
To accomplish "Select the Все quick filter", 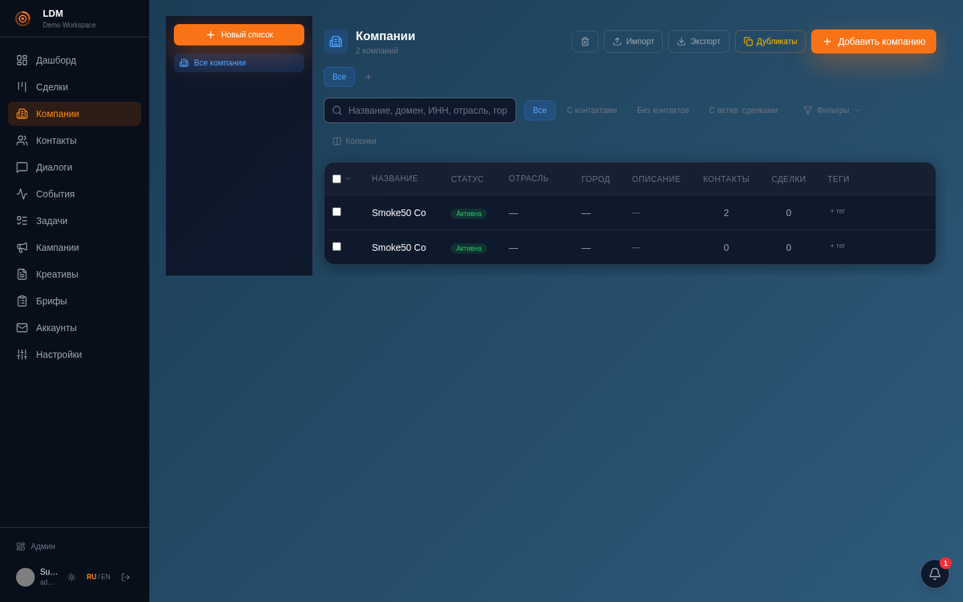I will pos(540,110).
